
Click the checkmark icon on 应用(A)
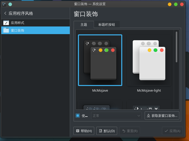click(166, 131)
